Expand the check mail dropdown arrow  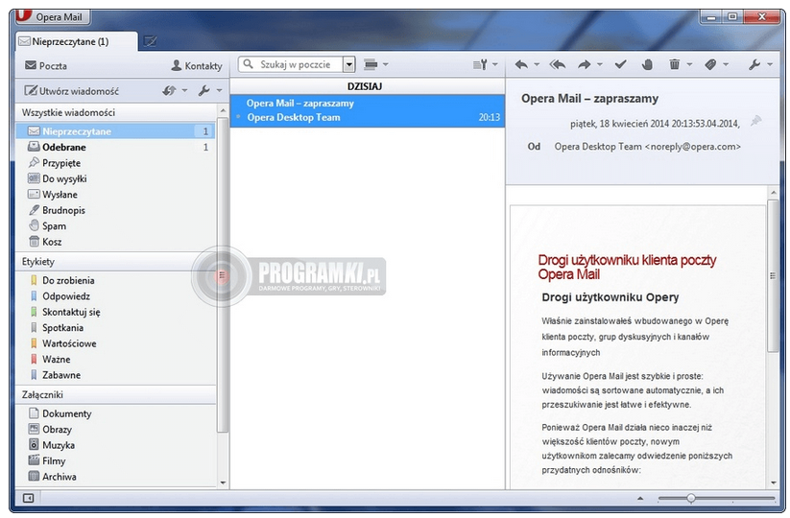click(184, 90)
